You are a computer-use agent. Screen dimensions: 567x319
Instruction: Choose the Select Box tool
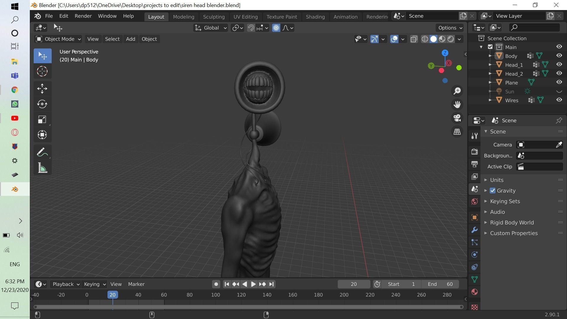(x=42, y=56)
